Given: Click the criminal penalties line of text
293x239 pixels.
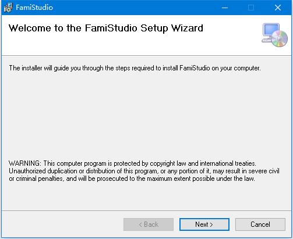Looking at the screenshot, I should [132, 179].
